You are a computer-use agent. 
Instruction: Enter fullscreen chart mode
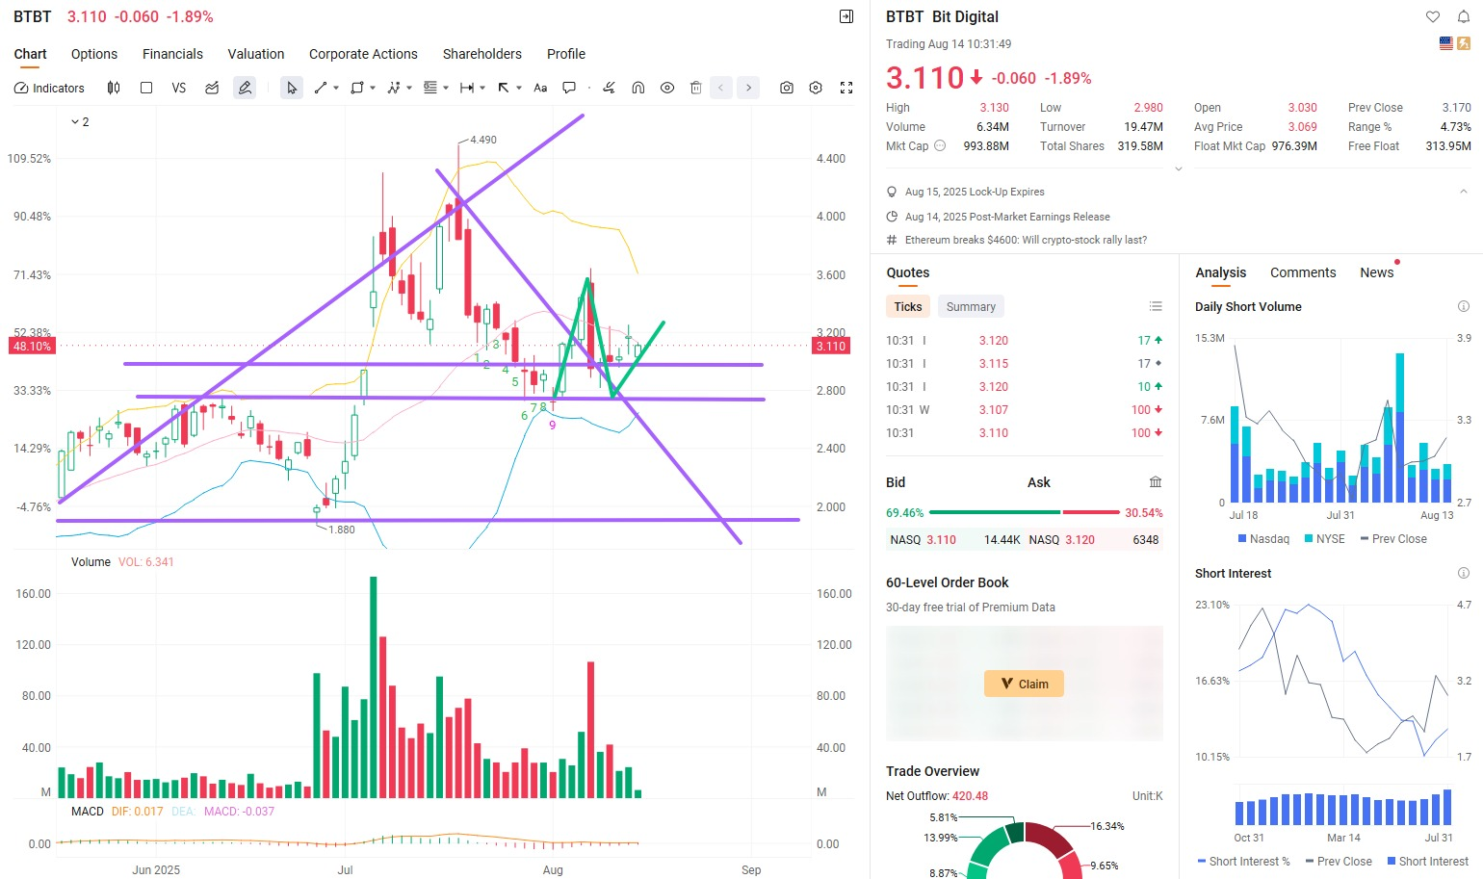[846, 88]
